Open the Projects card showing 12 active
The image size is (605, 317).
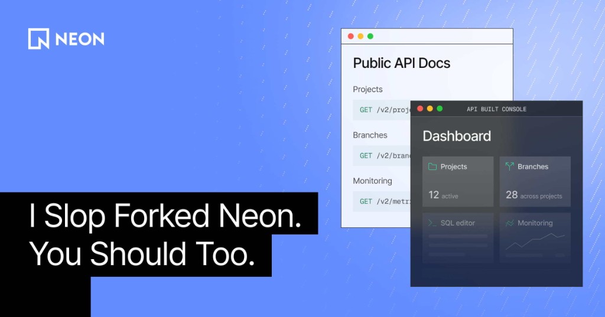tap(458, 181)
